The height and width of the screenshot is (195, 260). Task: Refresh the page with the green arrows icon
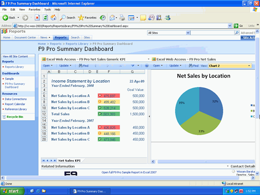pyautogui.click(x=45, y=18)
